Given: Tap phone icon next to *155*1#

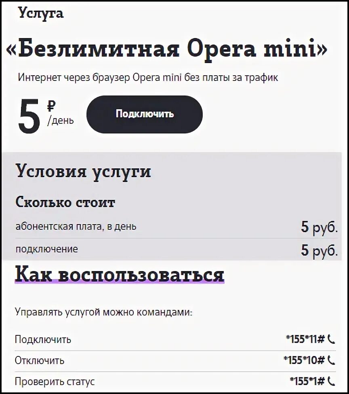Looking at the screenshot, I should point(332,382).
